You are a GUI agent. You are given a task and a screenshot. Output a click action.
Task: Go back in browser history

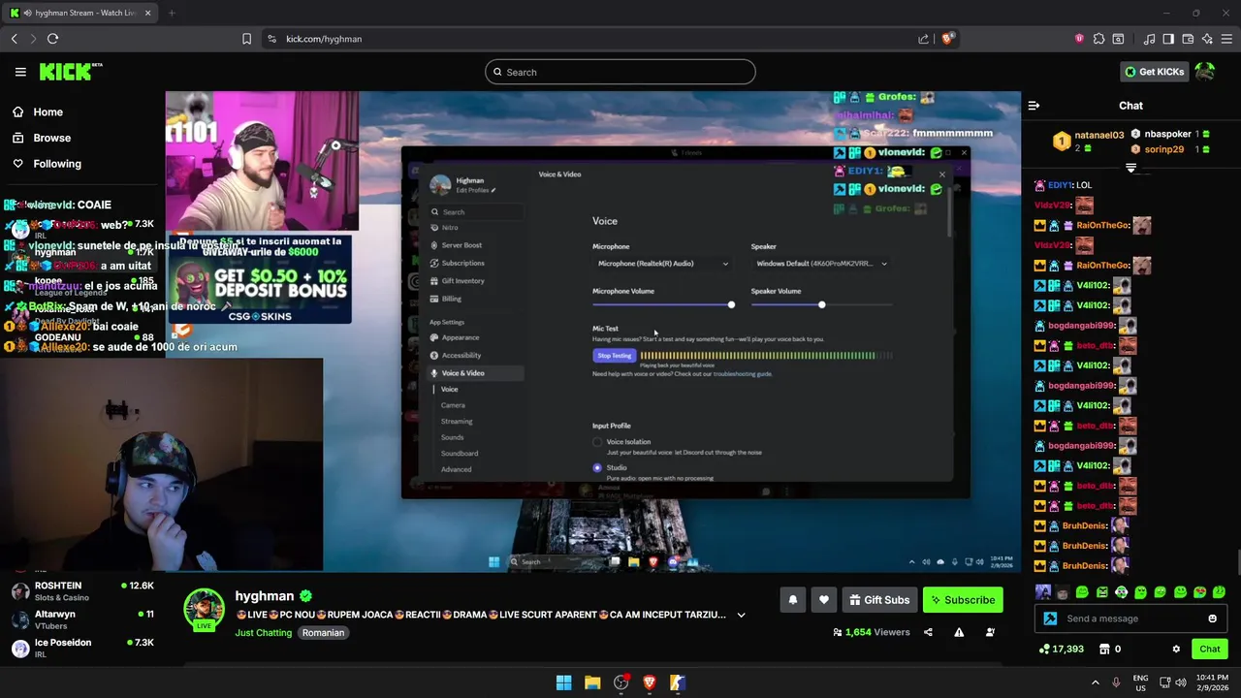(14, 39)
